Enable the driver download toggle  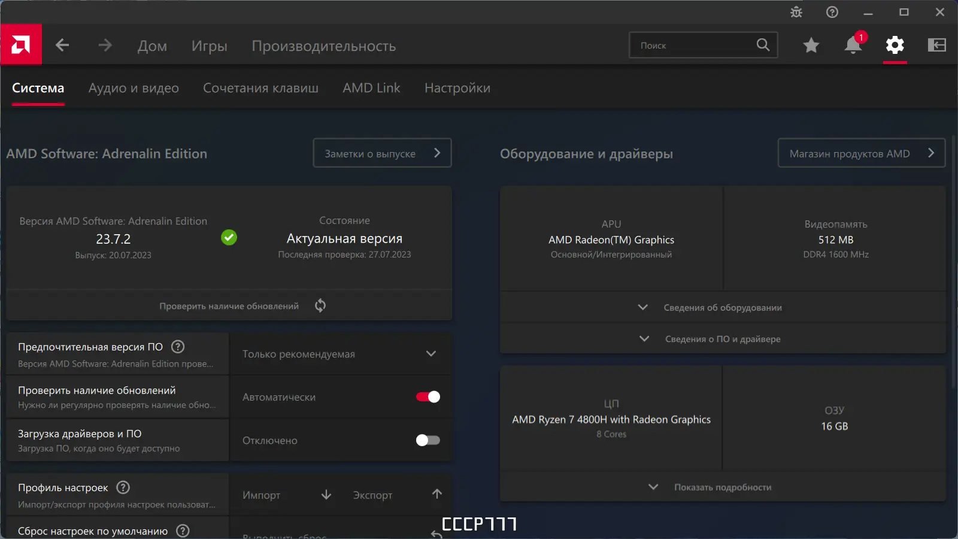tap(428, 440)
